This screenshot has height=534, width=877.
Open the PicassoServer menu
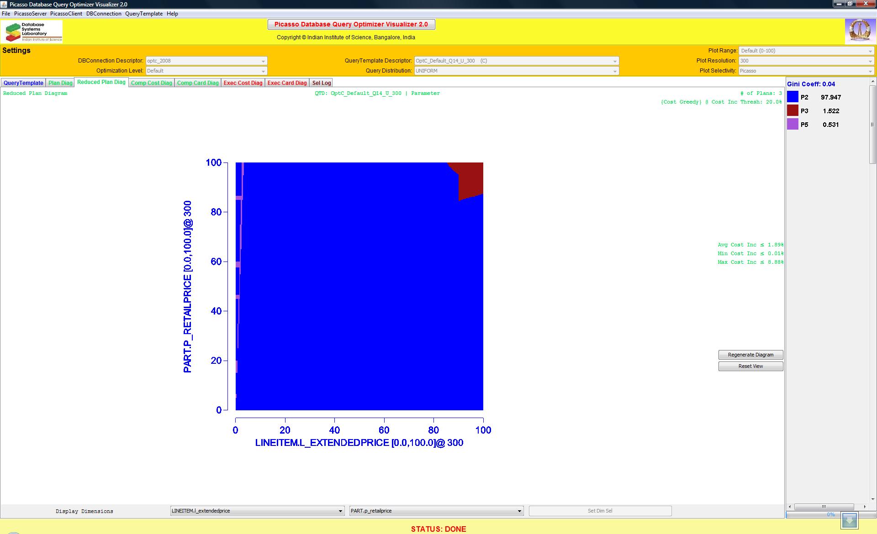[x=30, y=14]
